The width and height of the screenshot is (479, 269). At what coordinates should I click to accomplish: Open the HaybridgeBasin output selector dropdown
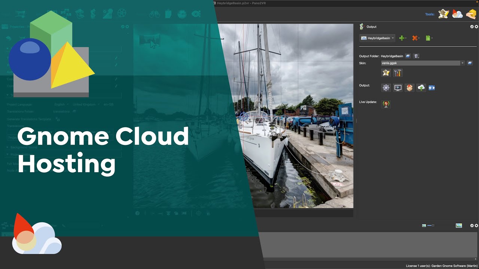tap(377, 38)
